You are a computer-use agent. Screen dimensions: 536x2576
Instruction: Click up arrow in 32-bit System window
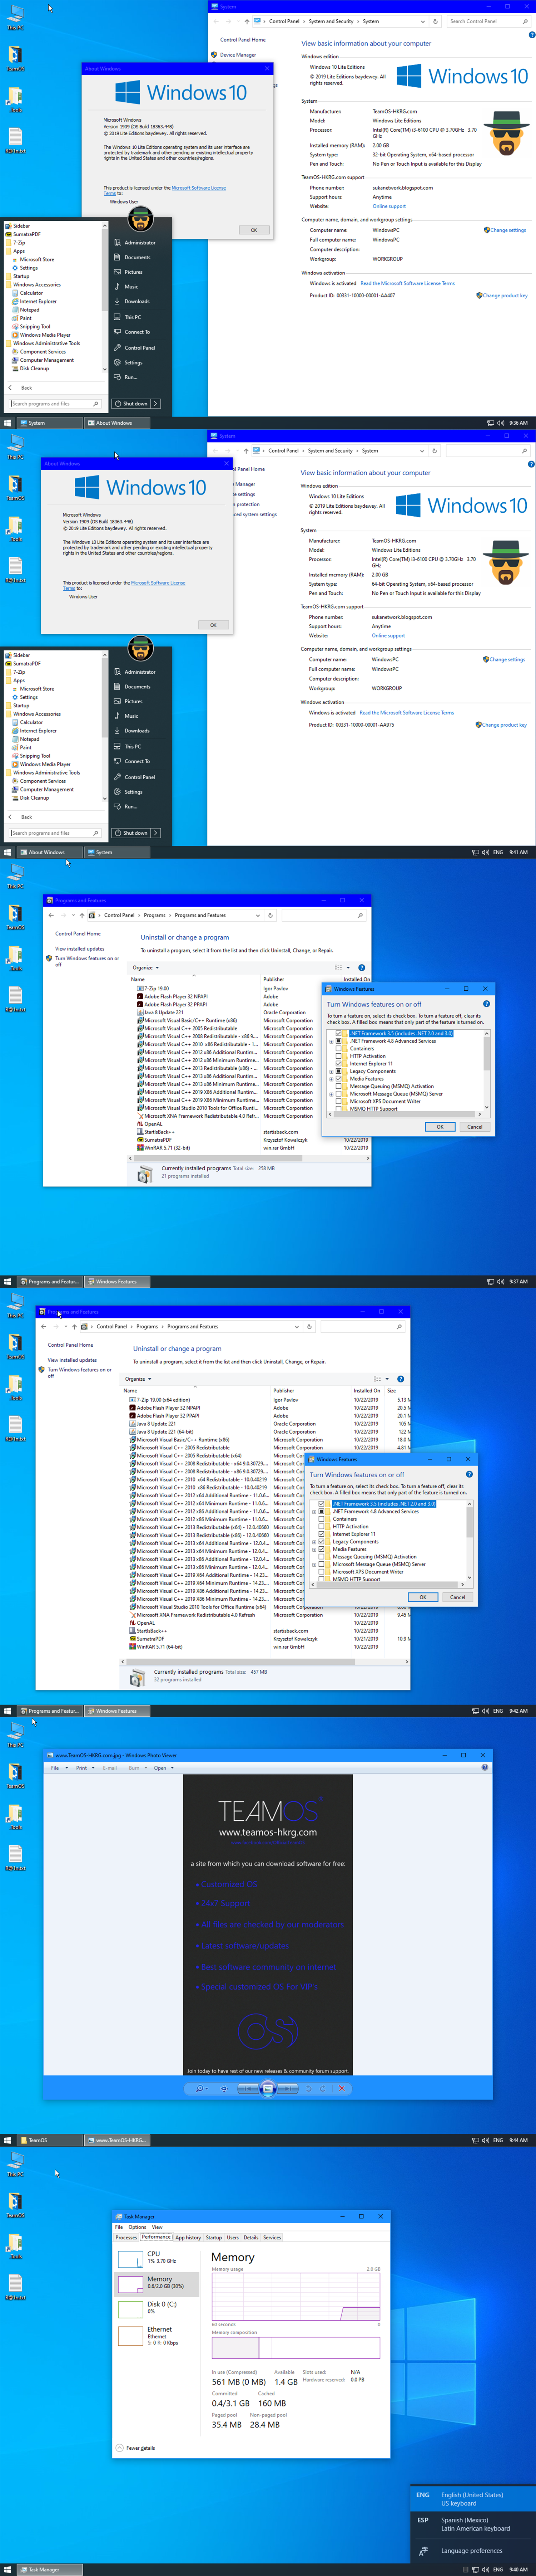coord(247,21)
